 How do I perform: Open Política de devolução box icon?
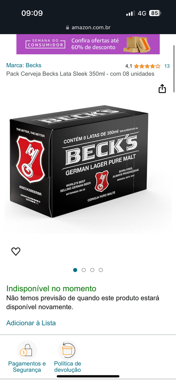tap(67, 350)
